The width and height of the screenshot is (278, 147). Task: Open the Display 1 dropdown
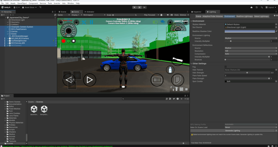(x=77, y=15)
